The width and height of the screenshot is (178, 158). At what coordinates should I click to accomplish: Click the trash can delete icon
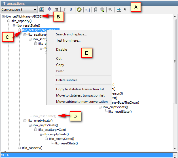[56, 10]
